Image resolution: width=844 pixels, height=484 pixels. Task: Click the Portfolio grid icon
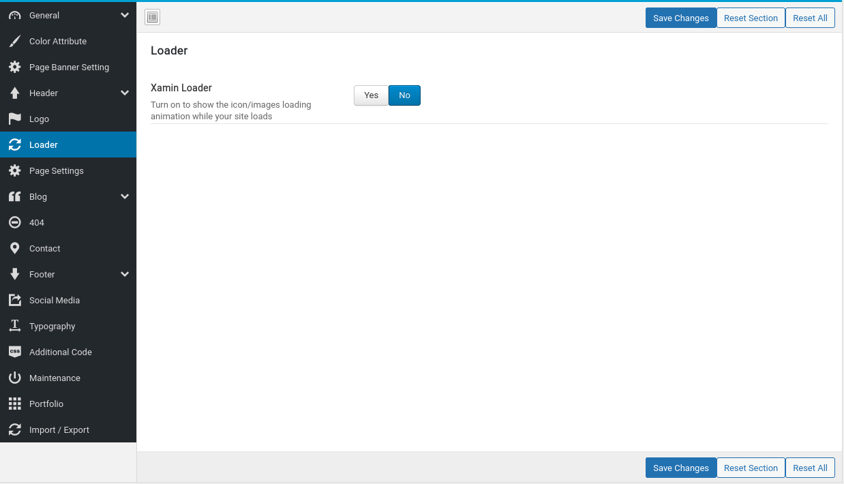14,404
